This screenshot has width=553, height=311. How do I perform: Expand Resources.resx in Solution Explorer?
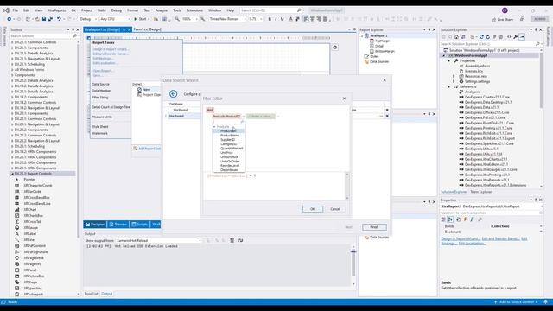click(454, 76)
